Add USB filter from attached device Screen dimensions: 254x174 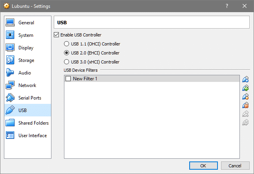[245, 88]
